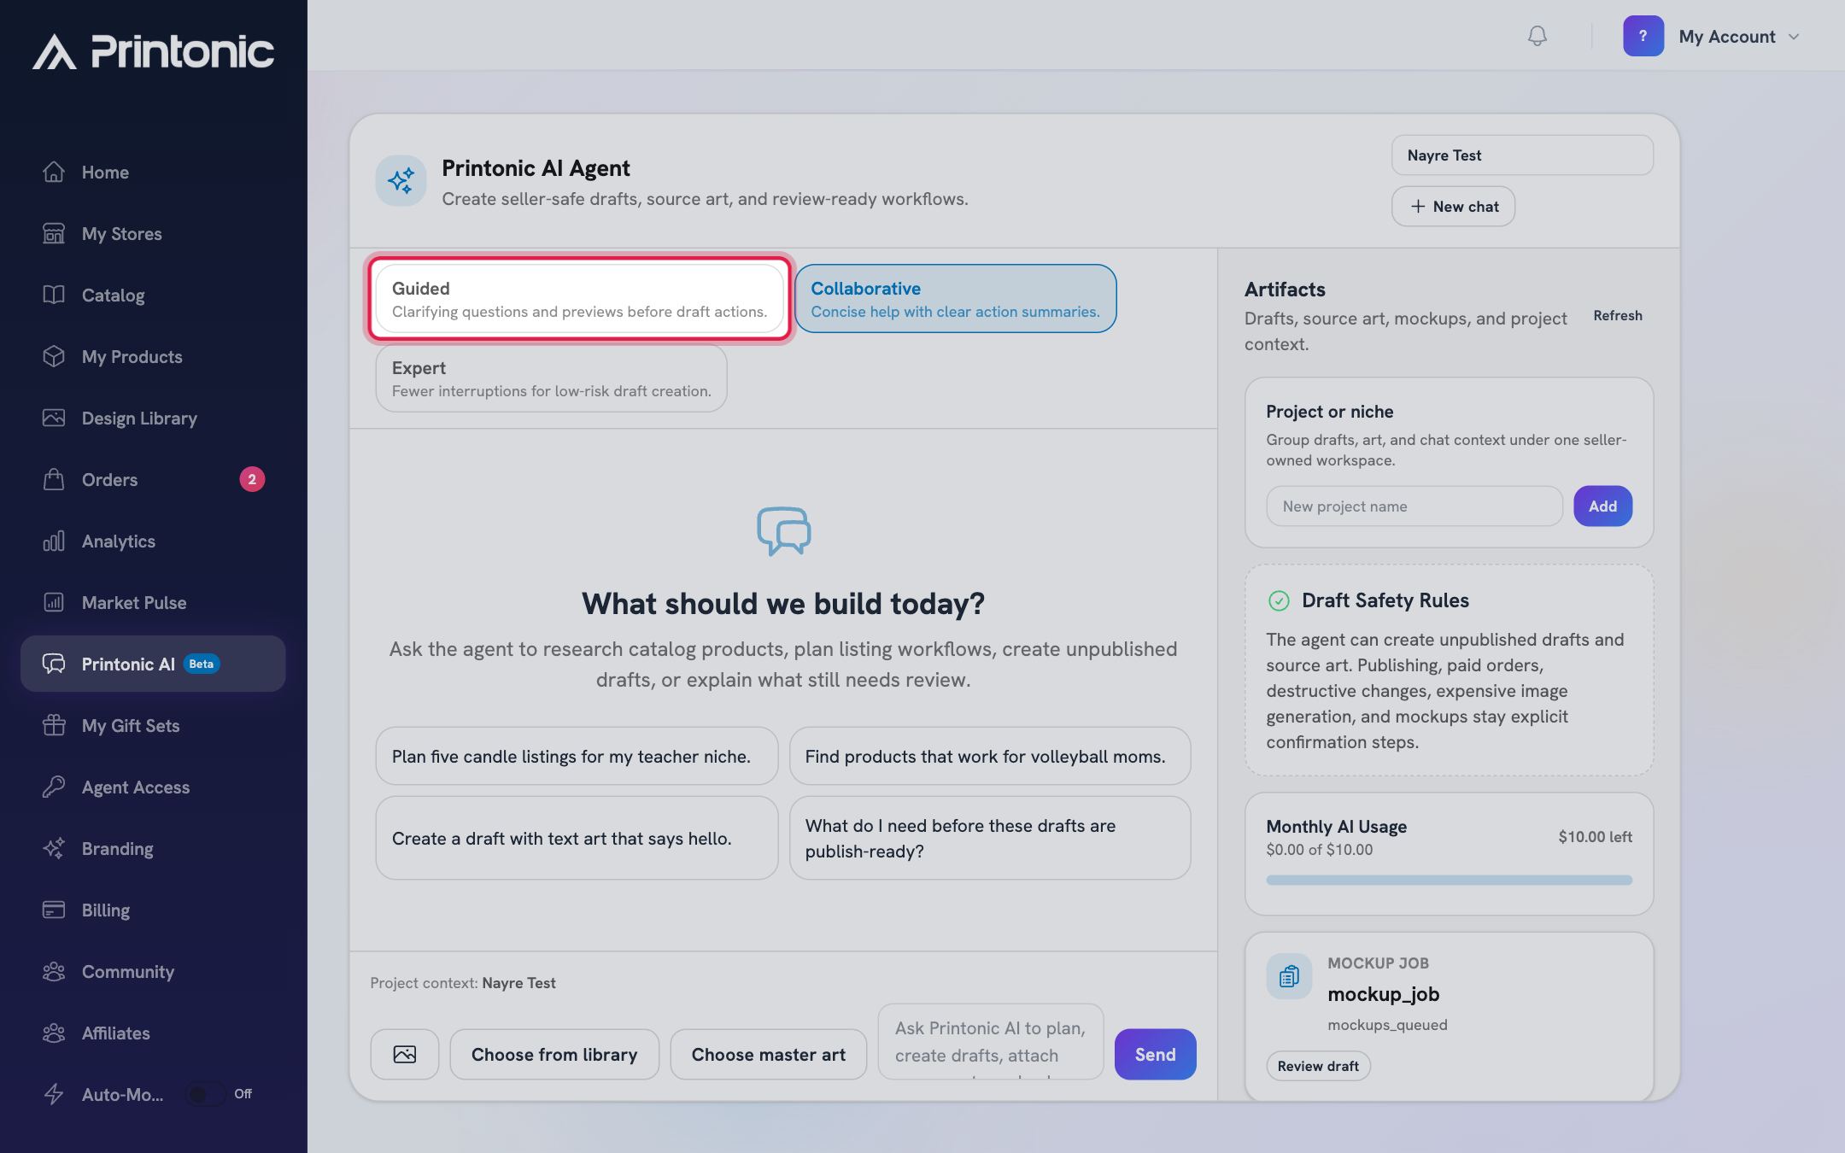This screenshot has width=1845, height=1153.
Task: Click the Monthly AI Usage progress bar
Action: point(1449,880)
